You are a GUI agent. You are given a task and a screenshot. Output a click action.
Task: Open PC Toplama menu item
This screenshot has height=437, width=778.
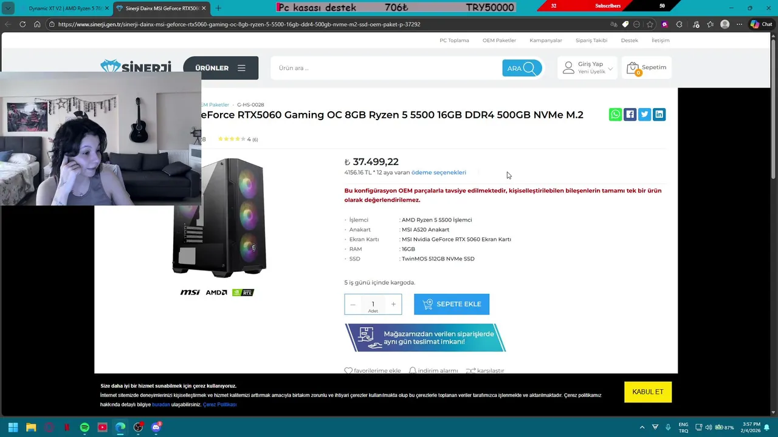(454, 40)
